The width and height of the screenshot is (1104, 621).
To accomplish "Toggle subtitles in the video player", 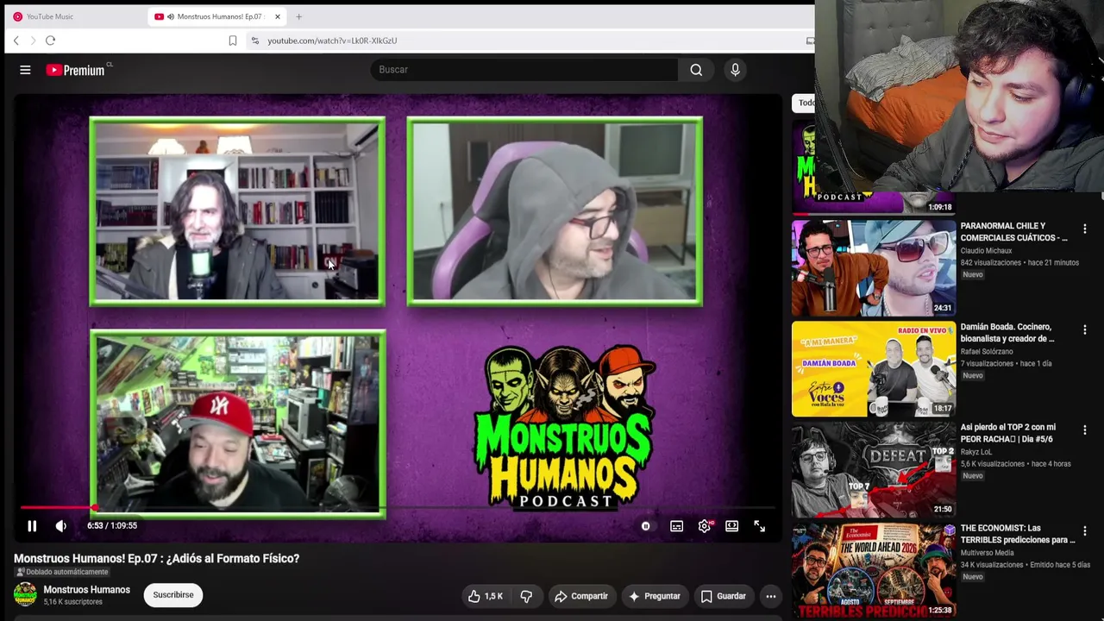I will coord(676,526).
